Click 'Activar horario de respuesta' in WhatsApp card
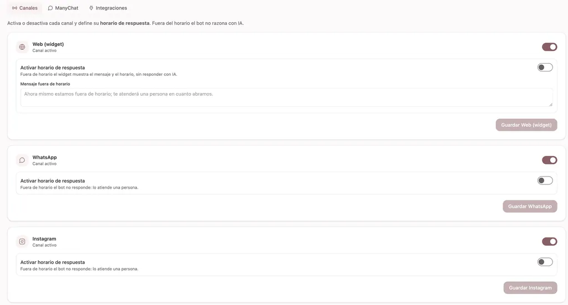Viewport: 568px width, 305px height. [x=53, y=180]
